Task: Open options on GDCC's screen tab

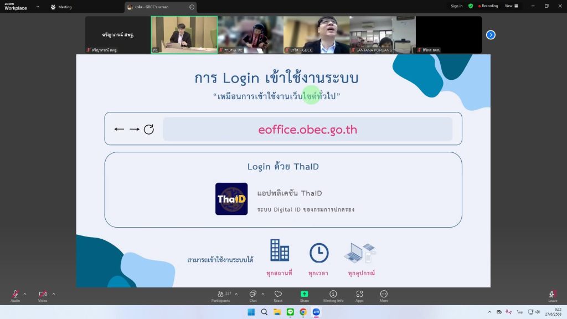Action: click(192, 7)
